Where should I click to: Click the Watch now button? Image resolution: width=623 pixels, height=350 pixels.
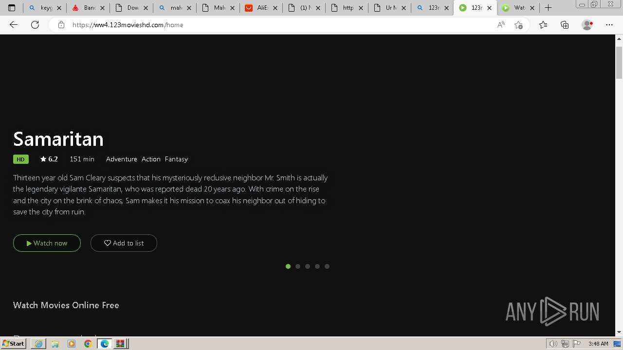[47, 243]
